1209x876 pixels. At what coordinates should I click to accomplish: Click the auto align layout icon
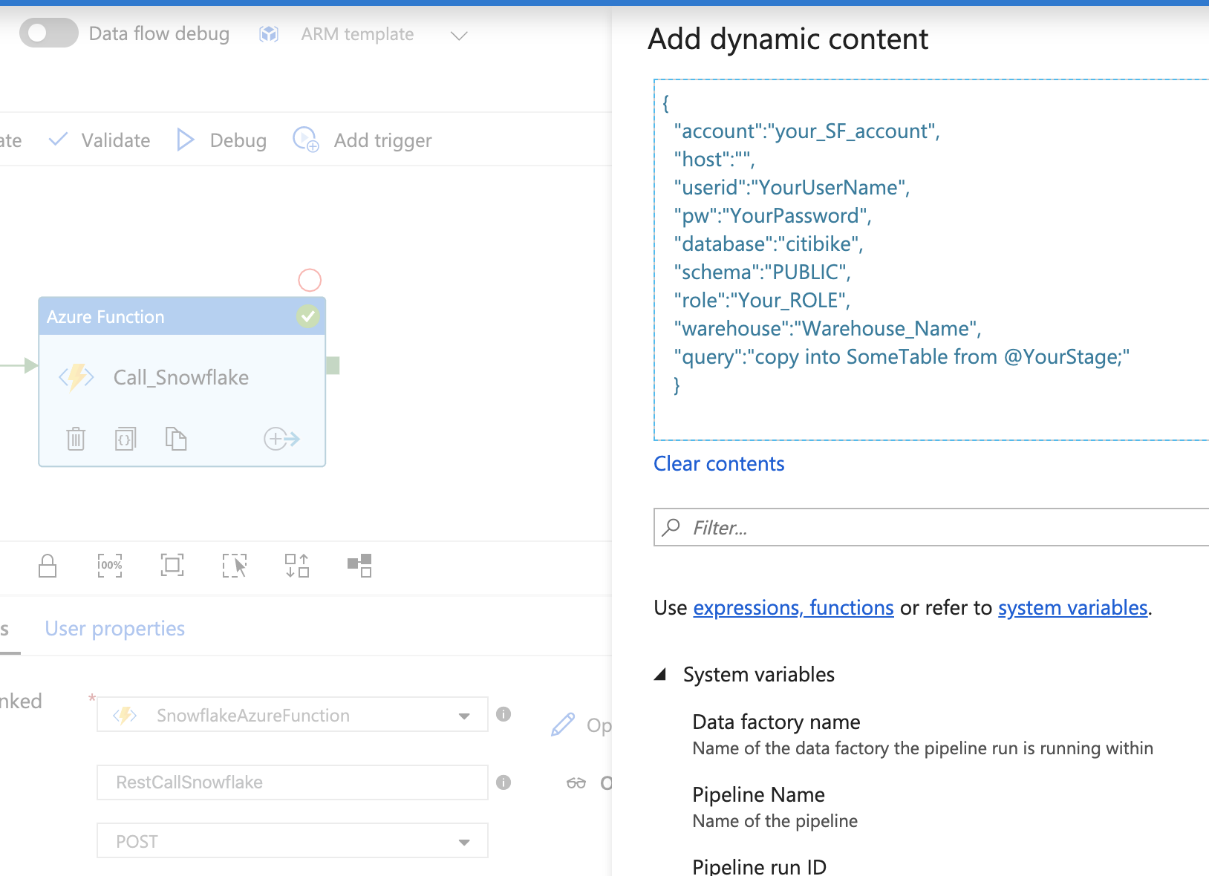click(297, 566)
